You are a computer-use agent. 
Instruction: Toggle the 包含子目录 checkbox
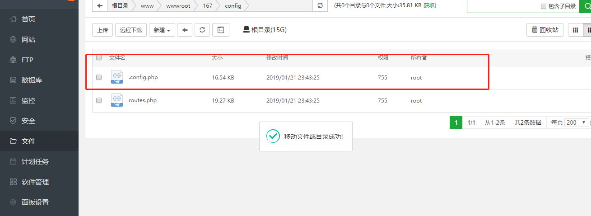[x=544, y=6]
